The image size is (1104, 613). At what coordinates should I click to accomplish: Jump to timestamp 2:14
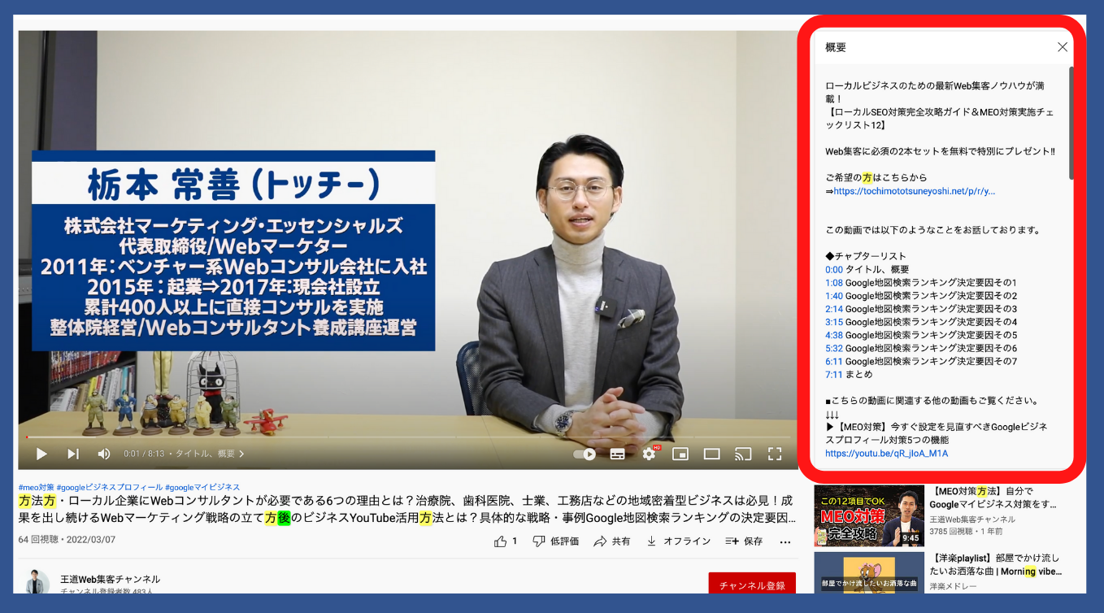(833, 309)
